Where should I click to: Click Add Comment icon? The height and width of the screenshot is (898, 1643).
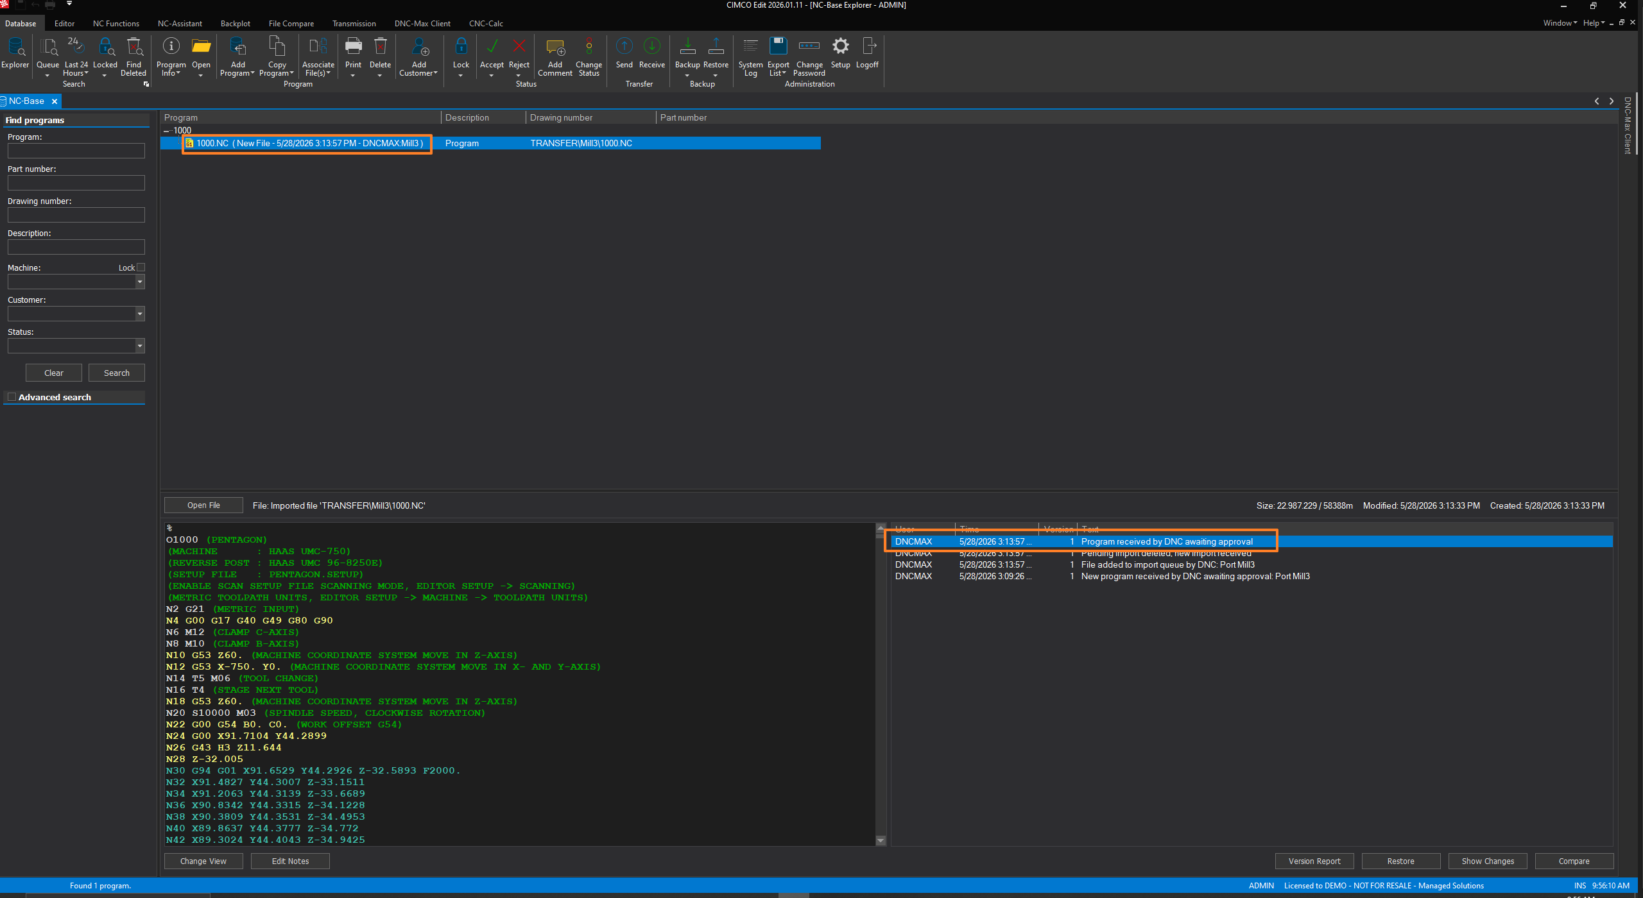point(555,47)
